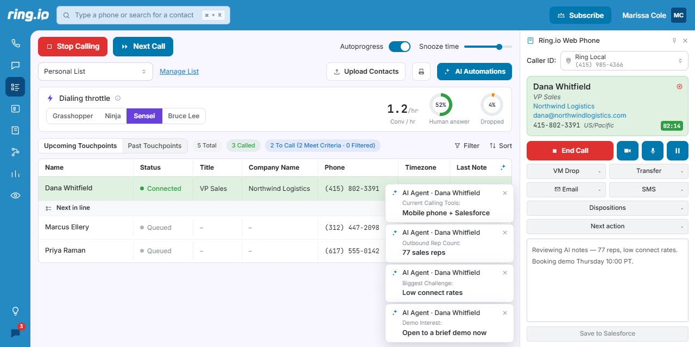
Task: Click the 3 Called filter chip
Action: 243,145
